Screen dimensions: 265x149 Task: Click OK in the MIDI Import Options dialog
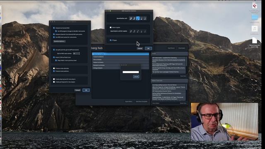[86, 90]
